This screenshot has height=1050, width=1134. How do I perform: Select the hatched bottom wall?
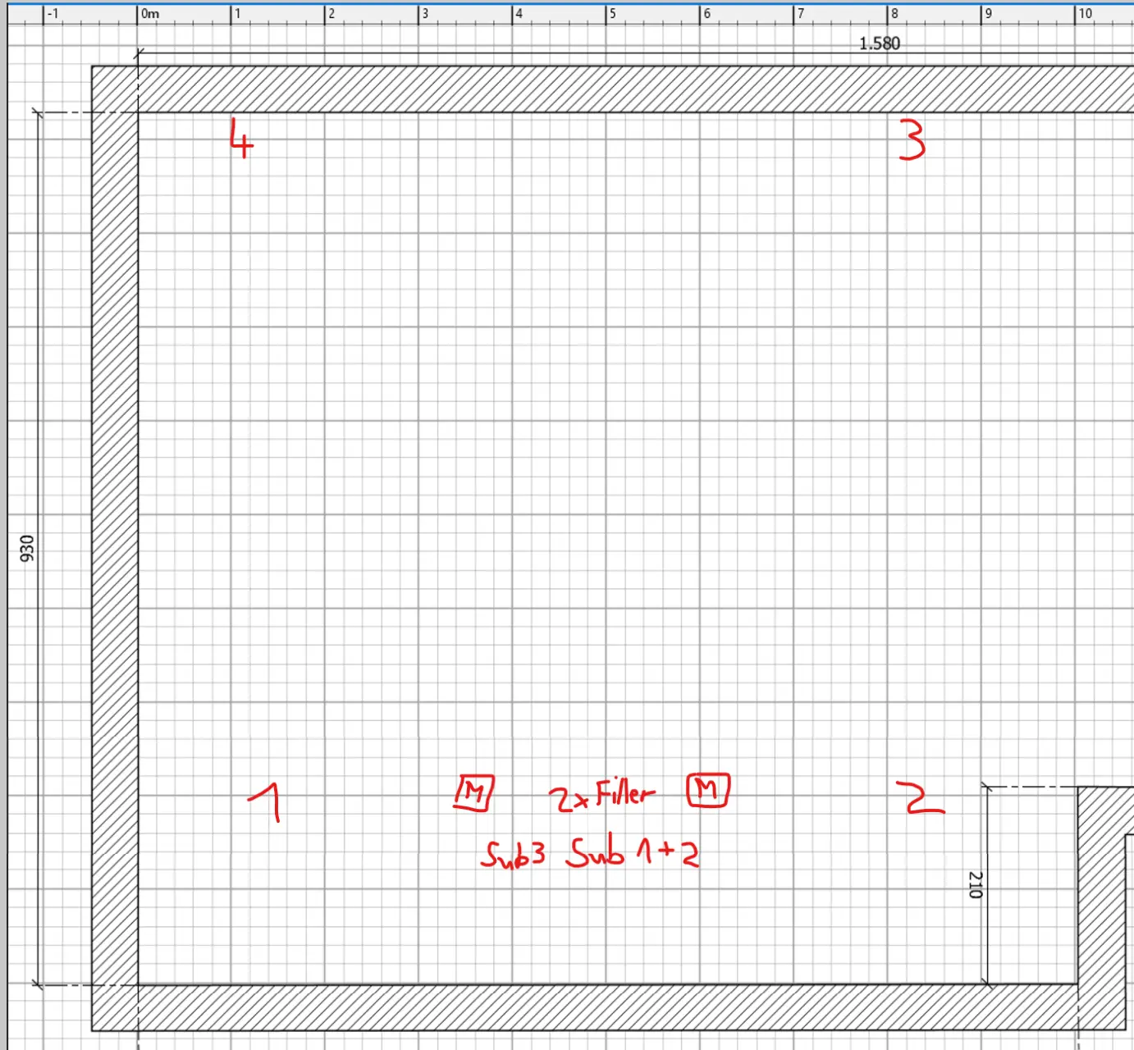pyautogui.click(x=574, y=1007)
